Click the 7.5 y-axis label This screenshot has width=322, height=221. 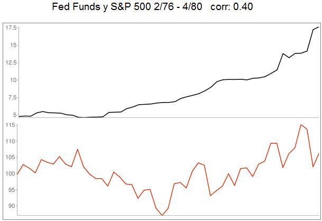coord(10,97)
